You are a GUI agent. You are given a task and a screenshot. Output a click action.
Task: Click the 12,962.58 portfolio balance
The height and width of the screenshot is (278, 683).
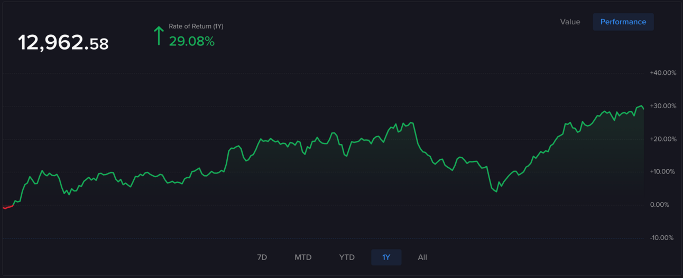[x=63, y=43]
